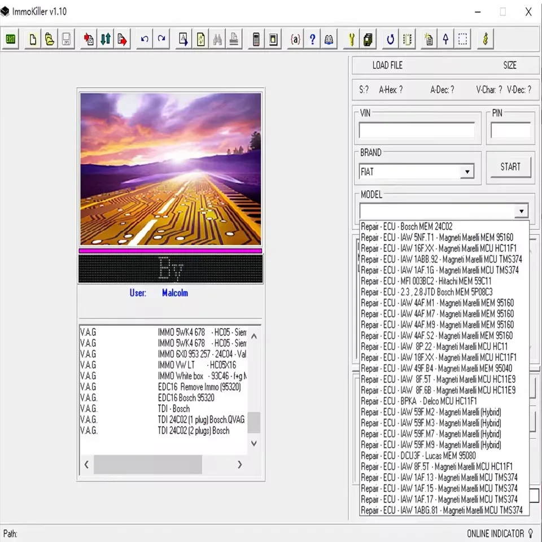Open help via the question mark icon

312,39
